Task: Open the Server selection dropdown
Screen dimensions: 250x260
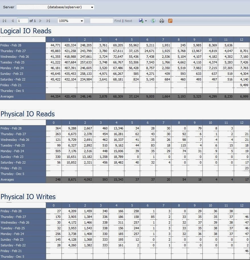Action: tap(55, 7)
